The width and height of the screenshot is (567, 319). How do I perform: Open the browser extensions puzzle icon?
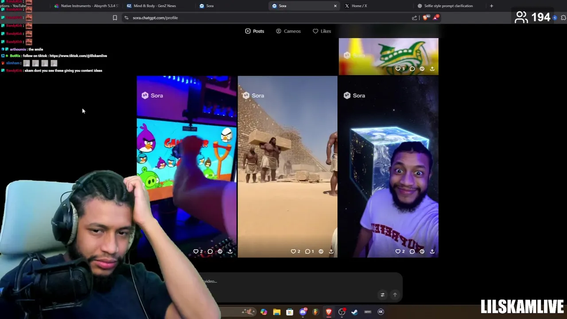[563, 18]
